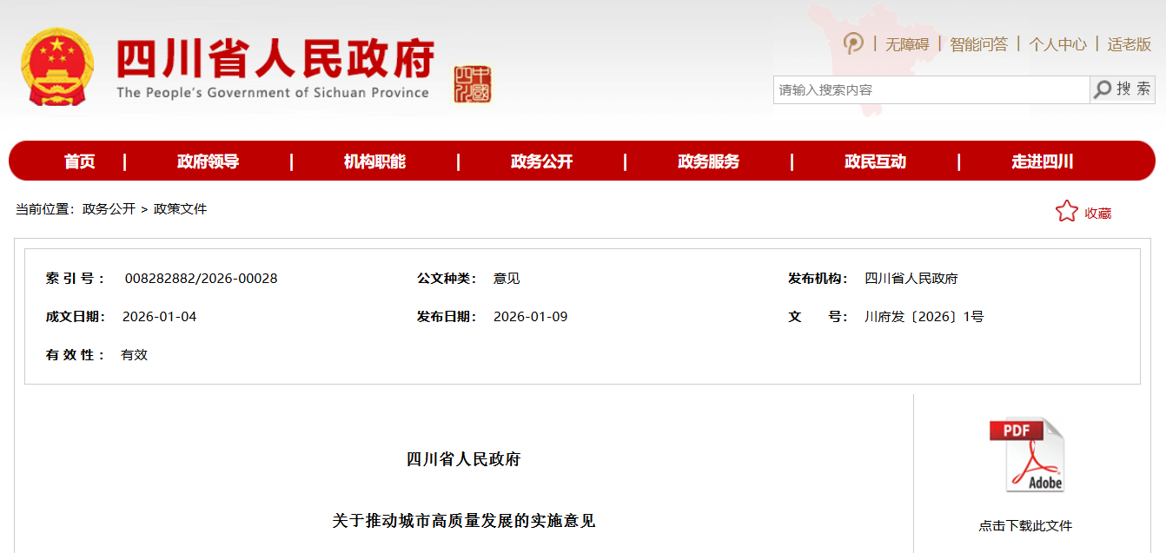The image size is (1166, 553).
Task: Click the round accessibility icon in header
Action: click(853, 43)
